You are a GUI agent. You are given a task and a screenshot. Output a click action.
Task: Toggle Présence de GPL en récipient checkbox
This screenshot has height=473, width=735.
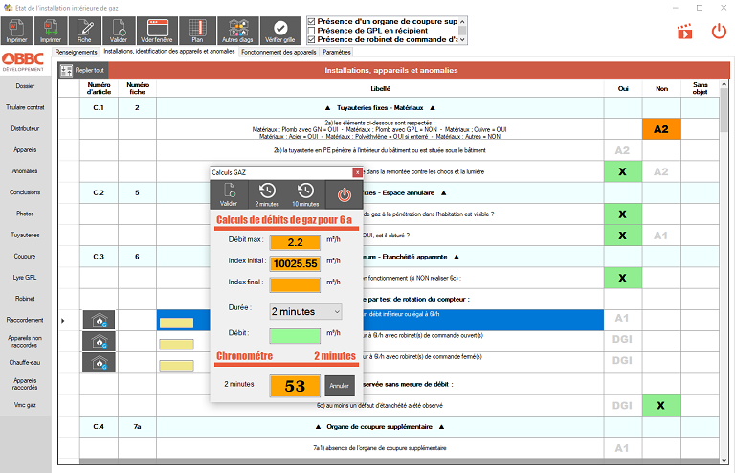click(x=311, y=31)
